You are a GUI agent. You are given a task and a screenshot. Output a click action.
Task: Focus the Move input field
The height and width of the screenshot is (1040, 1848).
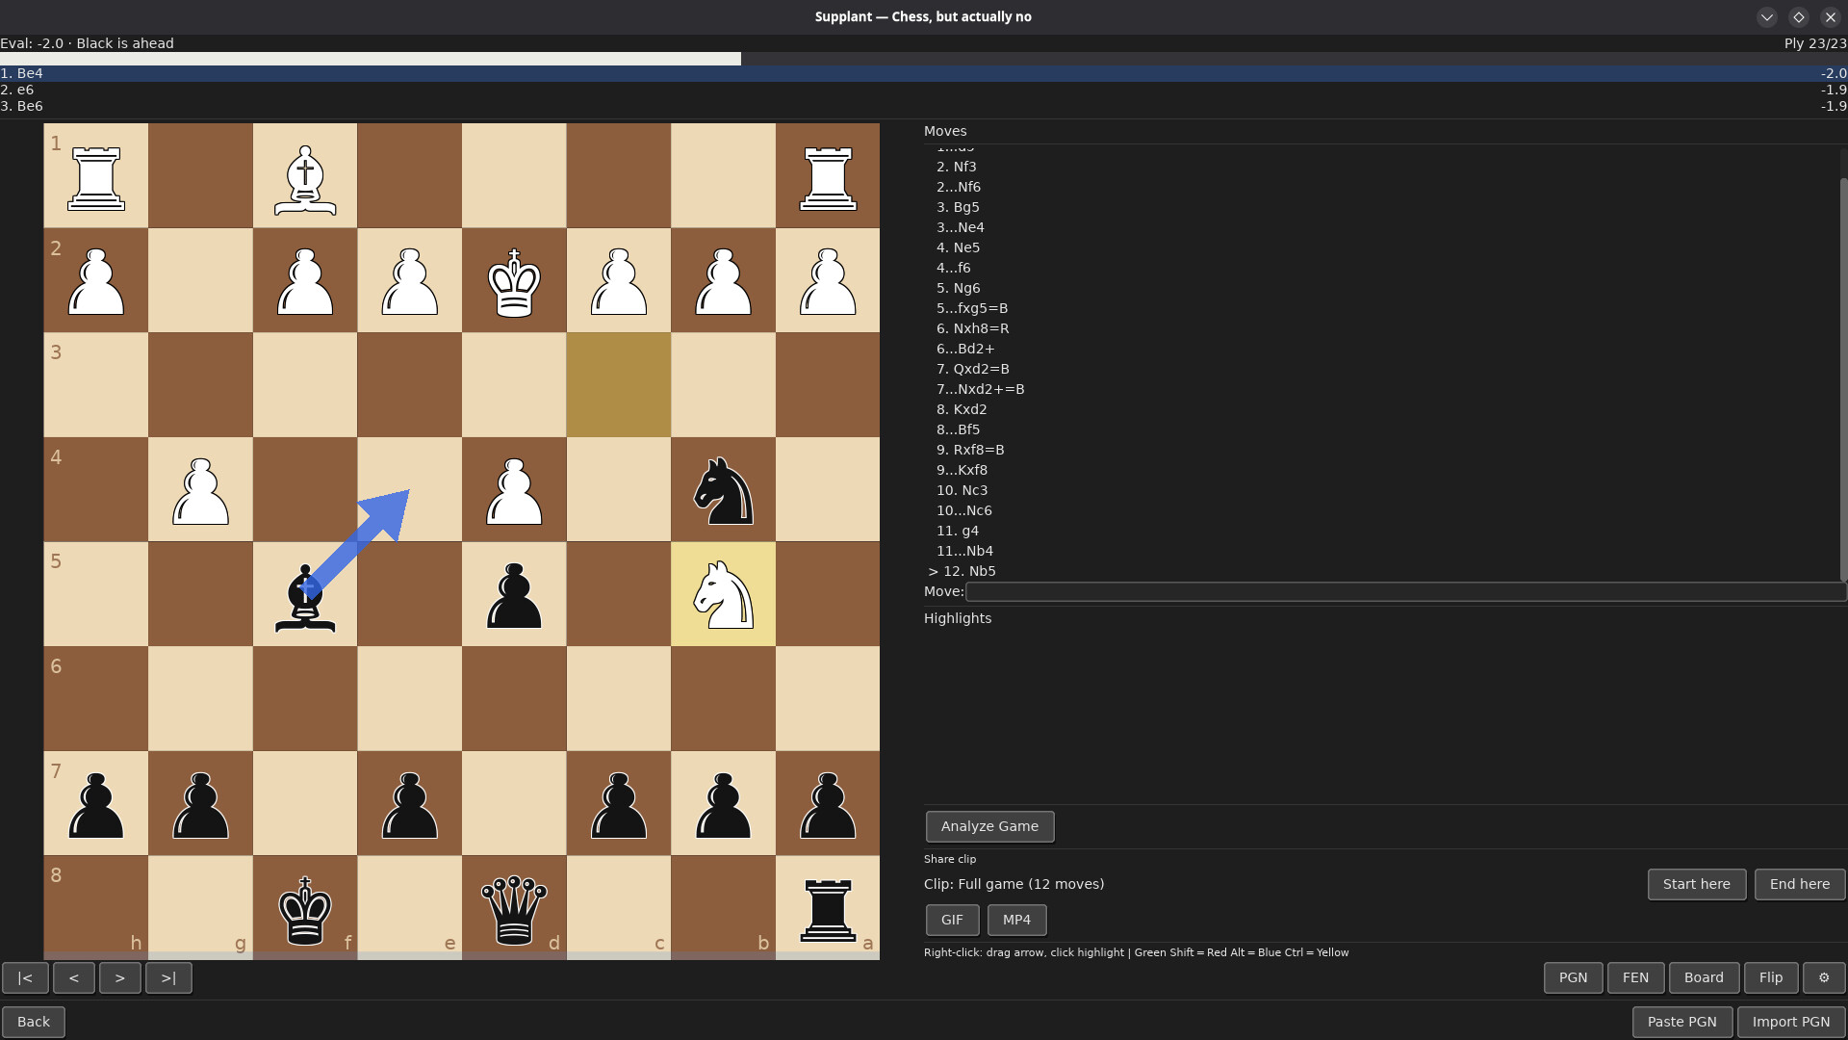[1405, 591]
